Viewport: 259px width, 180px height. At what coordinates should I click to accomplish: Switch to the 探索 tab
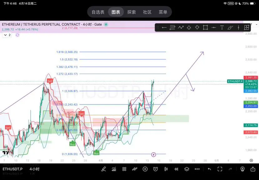point(132,12)
